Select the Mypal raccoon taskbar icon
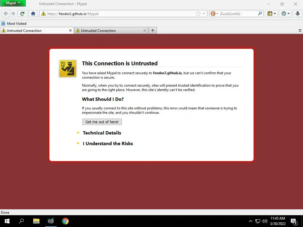 click(51, 221)
